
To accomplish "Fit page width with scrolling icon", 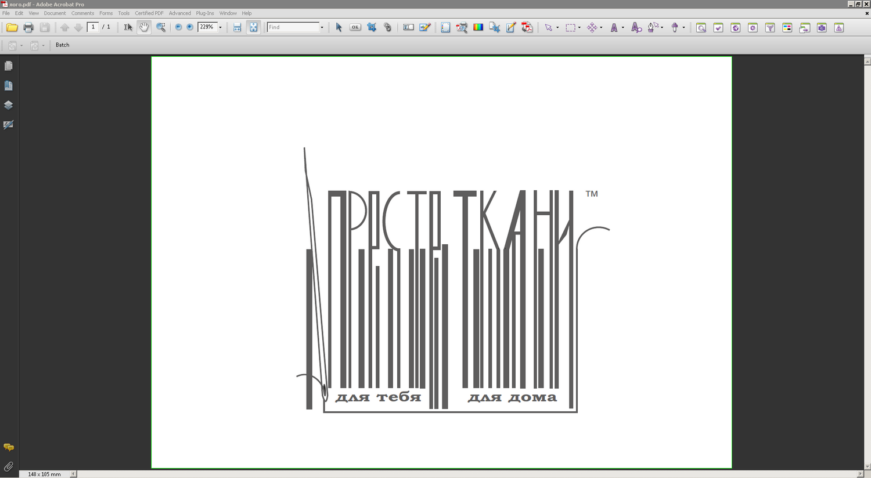I will pos(237,27).
